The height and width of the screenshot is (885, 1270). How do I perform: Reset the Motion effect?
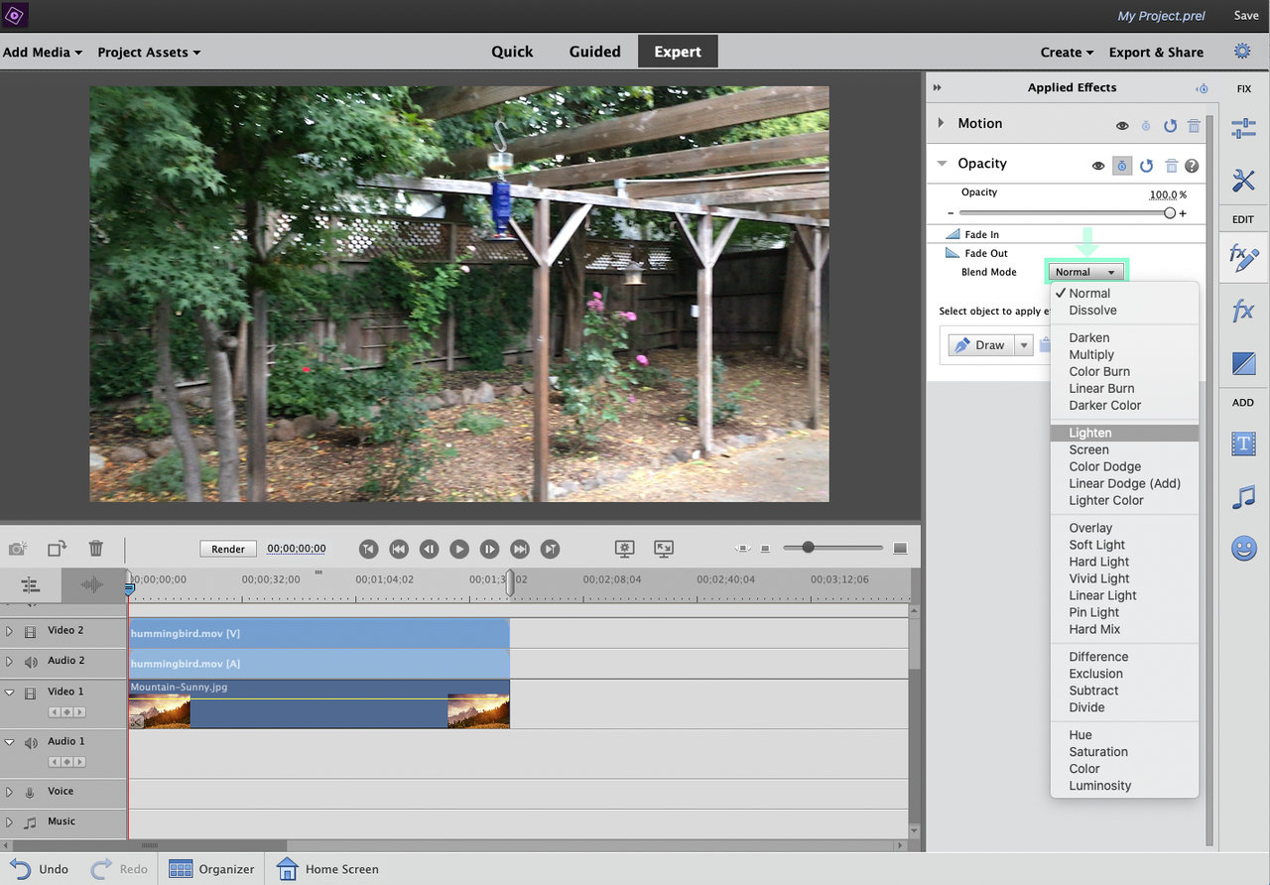1170,126
